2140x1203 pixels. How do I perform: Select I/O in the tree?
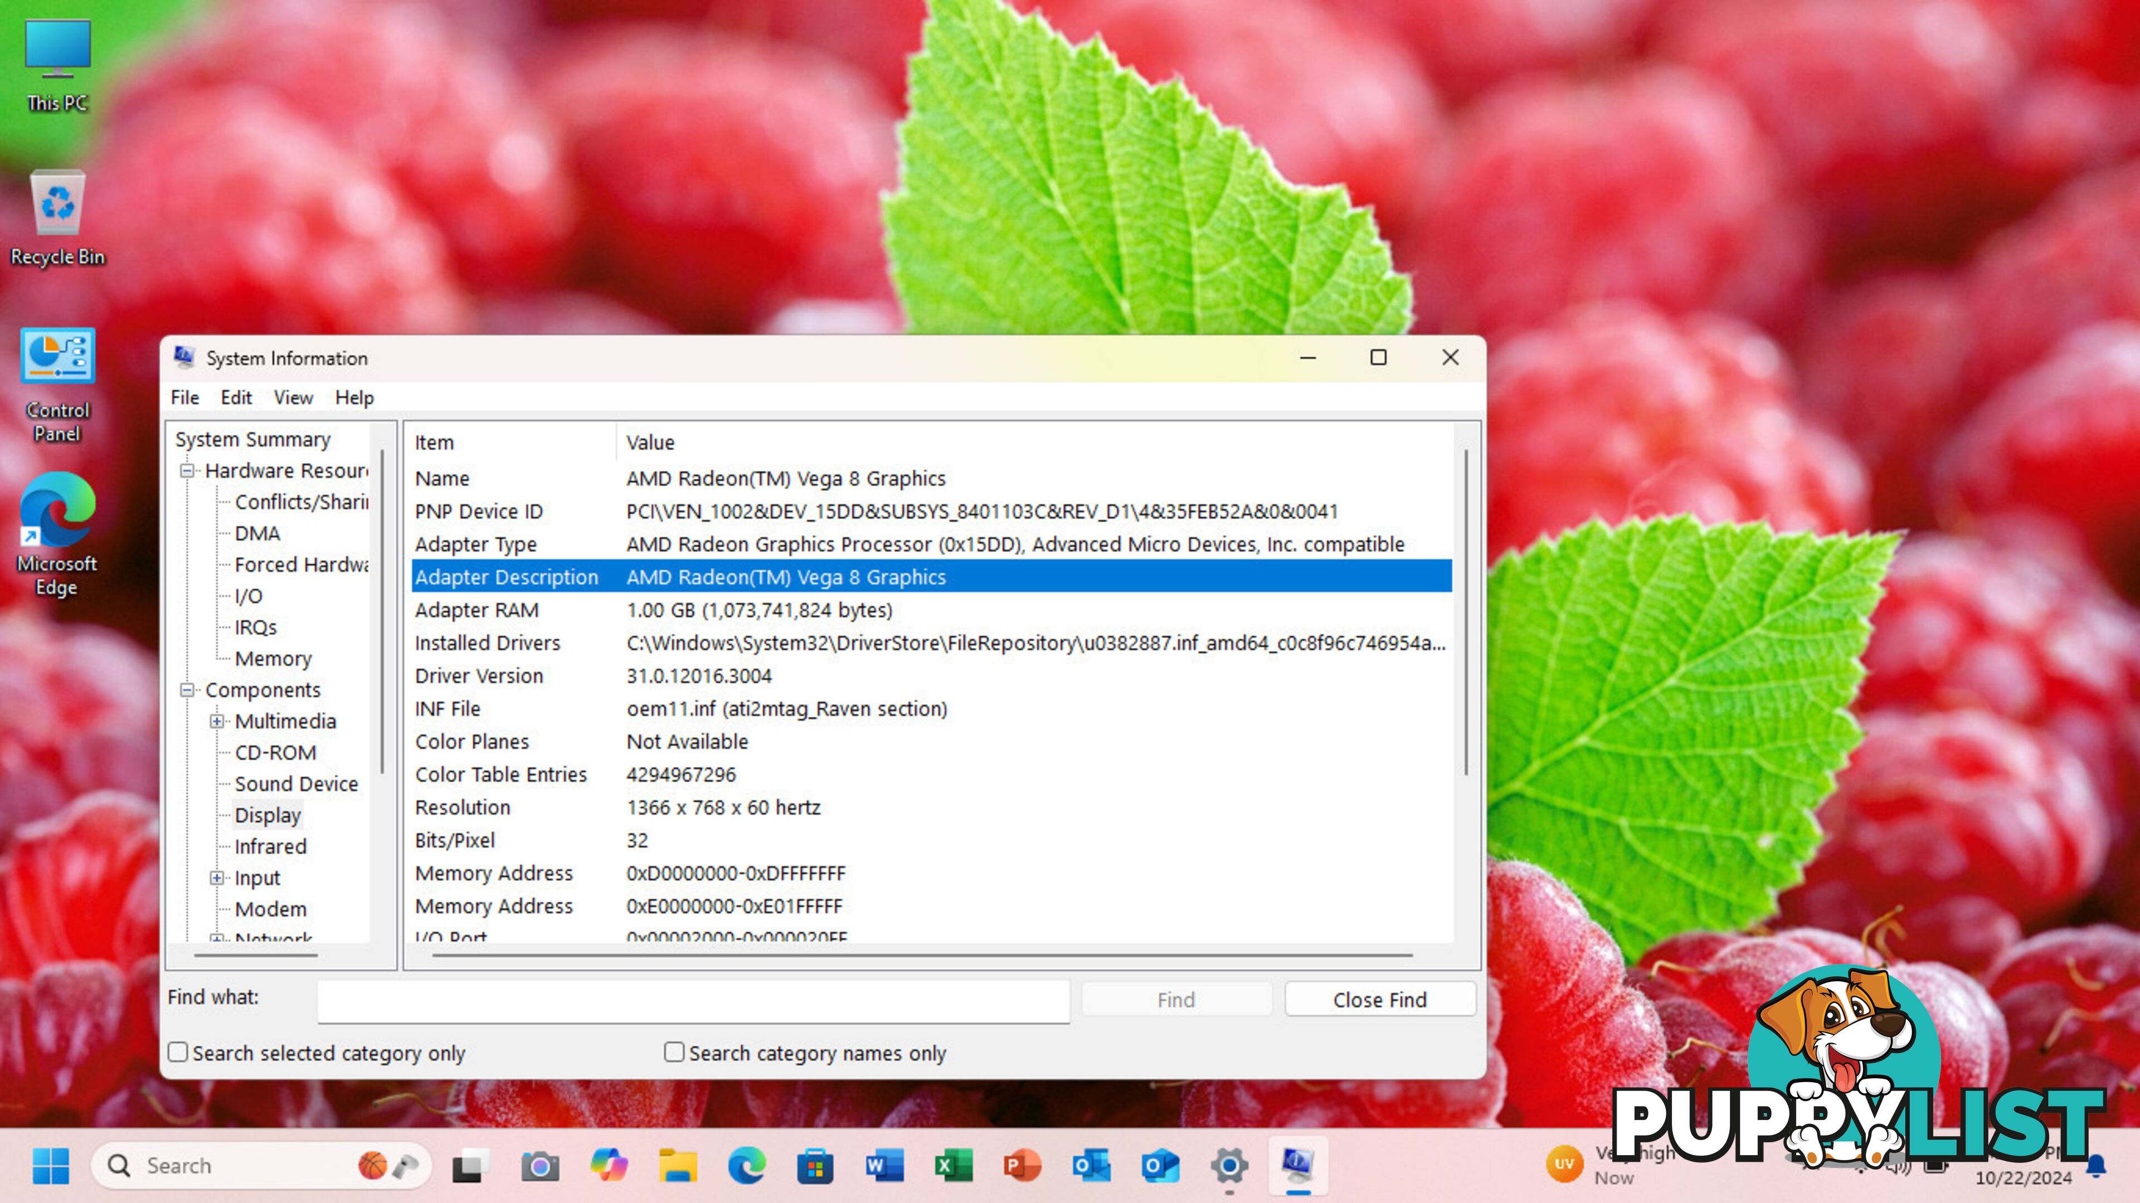(x=249, y=597)
